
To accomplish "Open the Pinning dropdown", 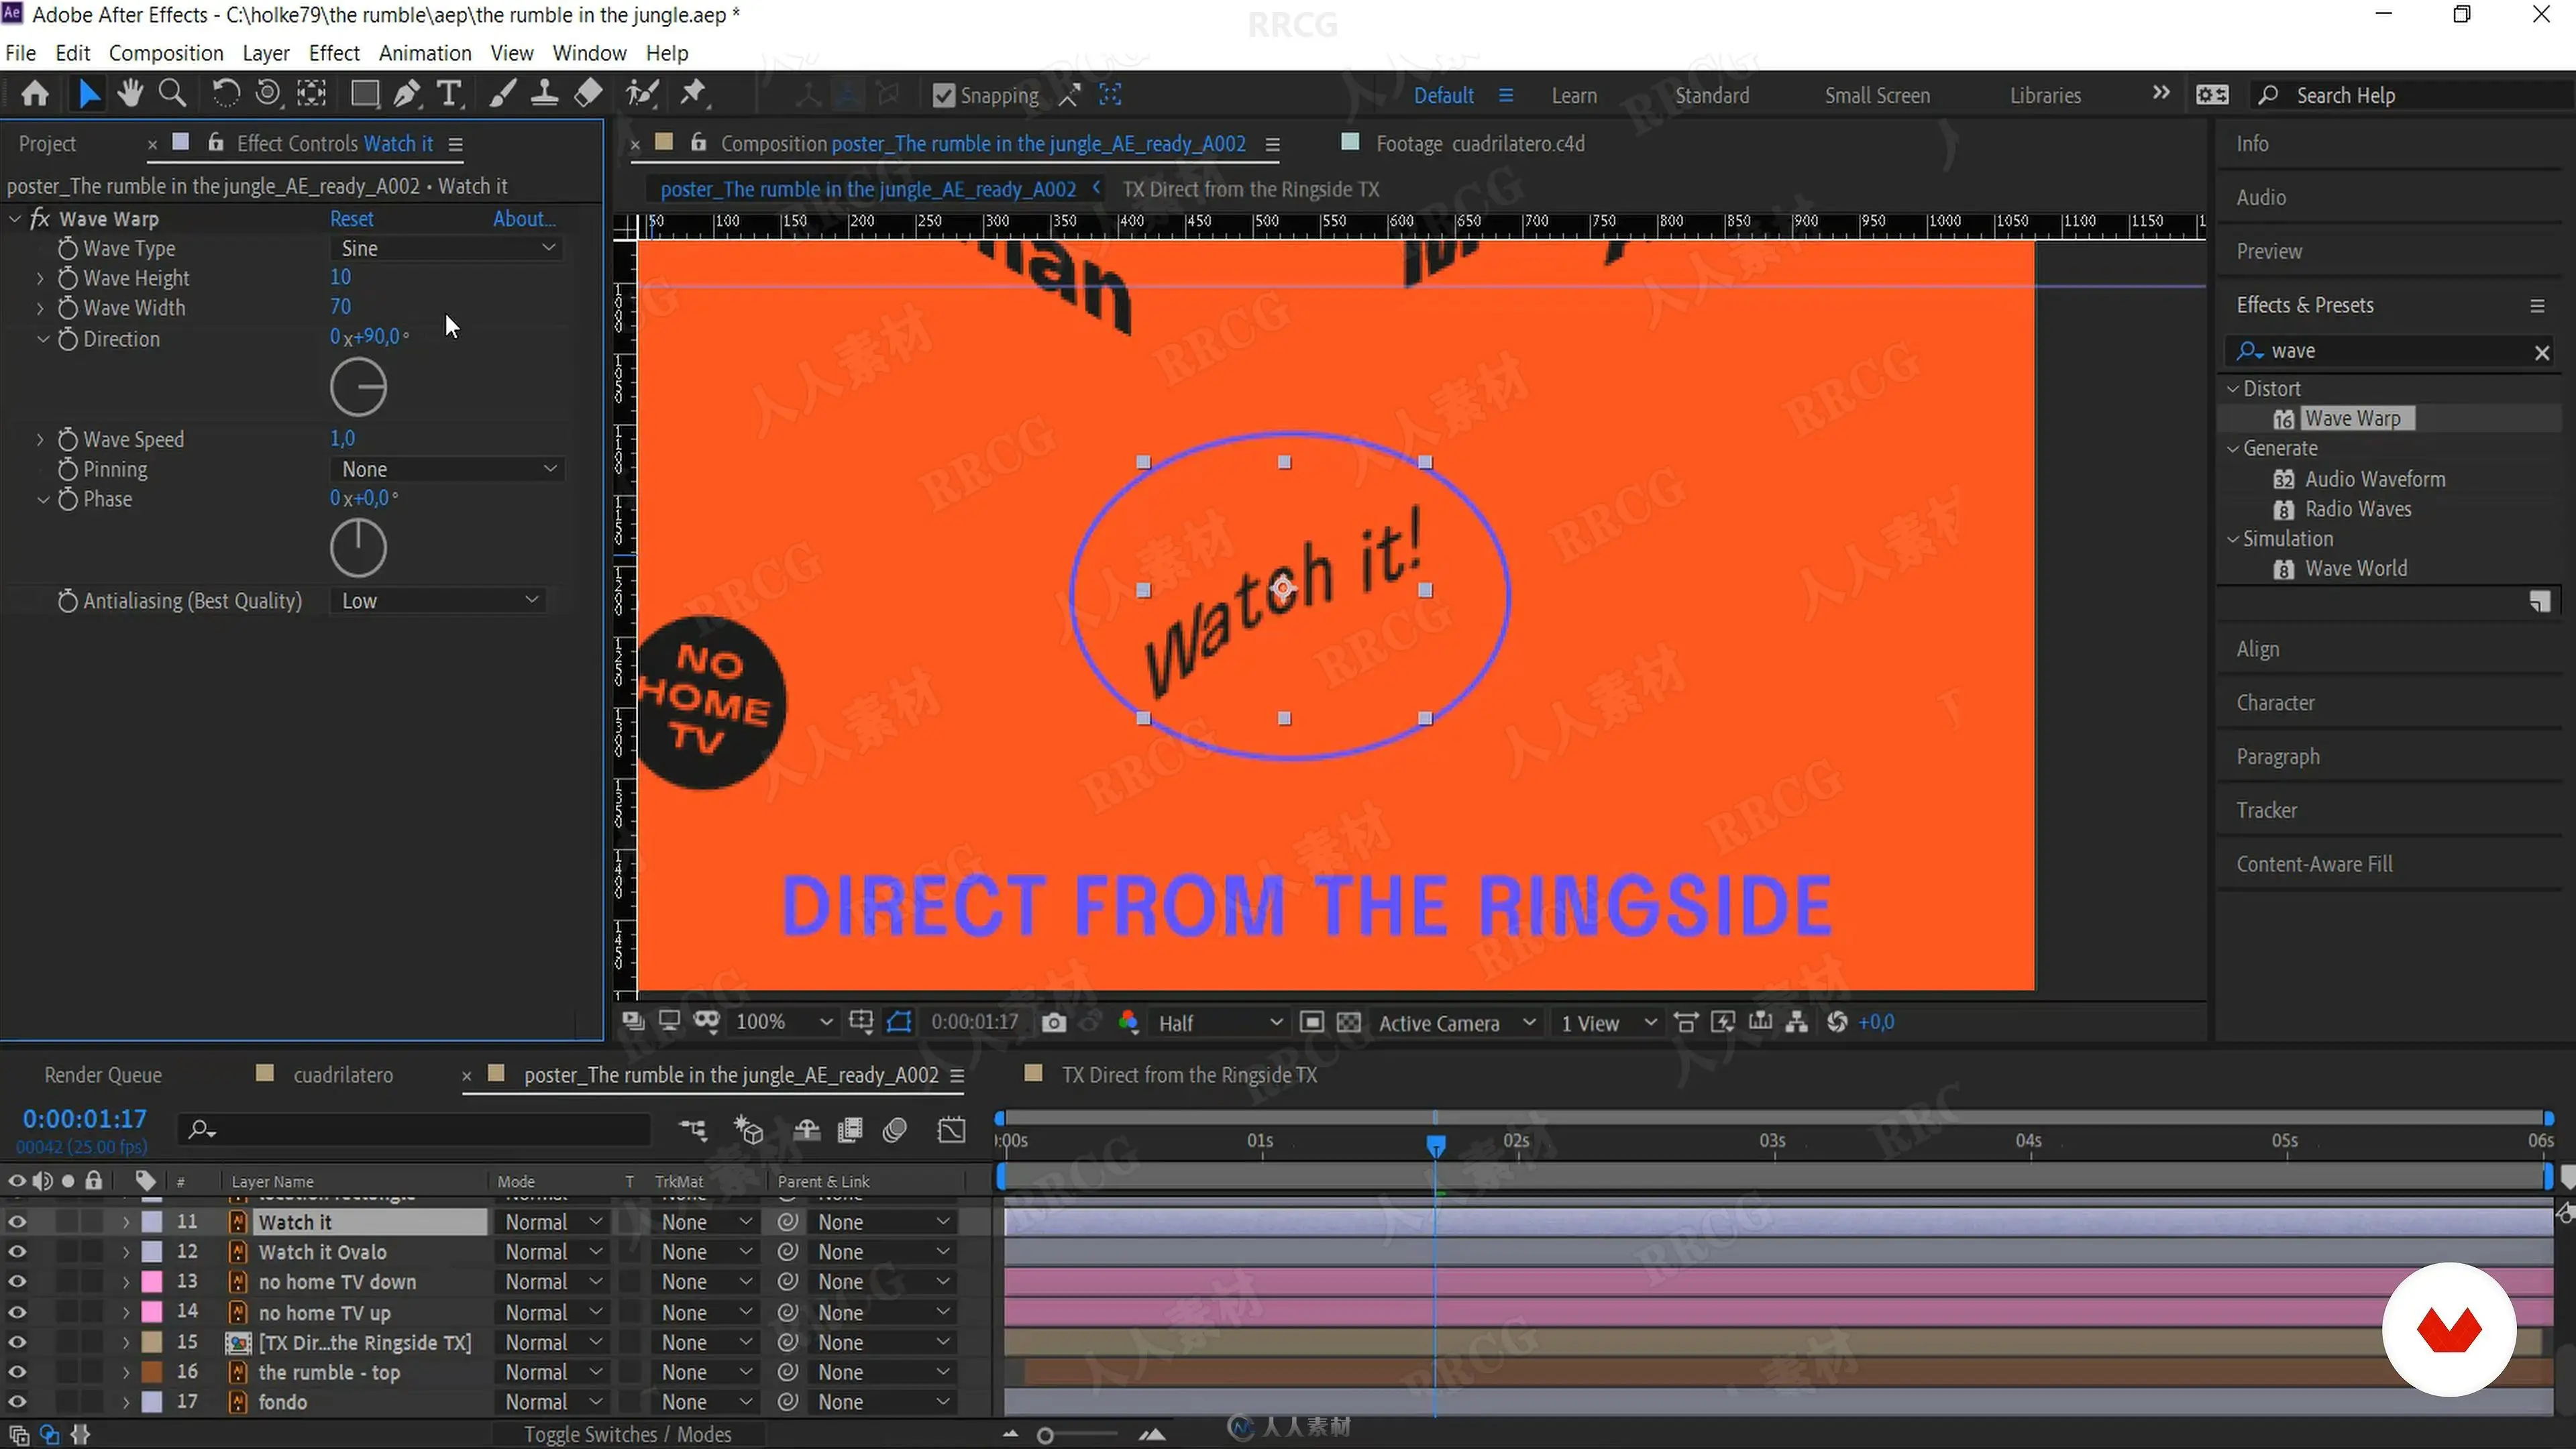I will (446, 469).
